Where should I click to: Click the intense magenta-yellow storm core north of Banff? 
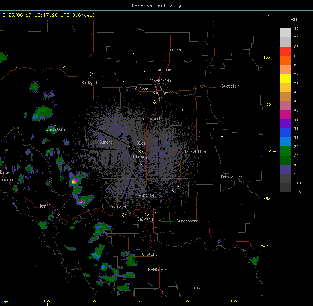(x=74, y=181)
